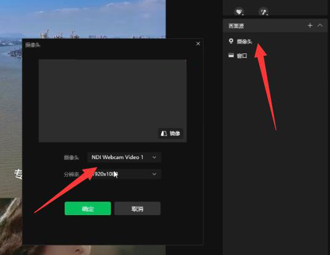The height and width of the screenshot is (255, 330).
Task: Close the 摄像头 dialog with X
Action: point(198,44)
